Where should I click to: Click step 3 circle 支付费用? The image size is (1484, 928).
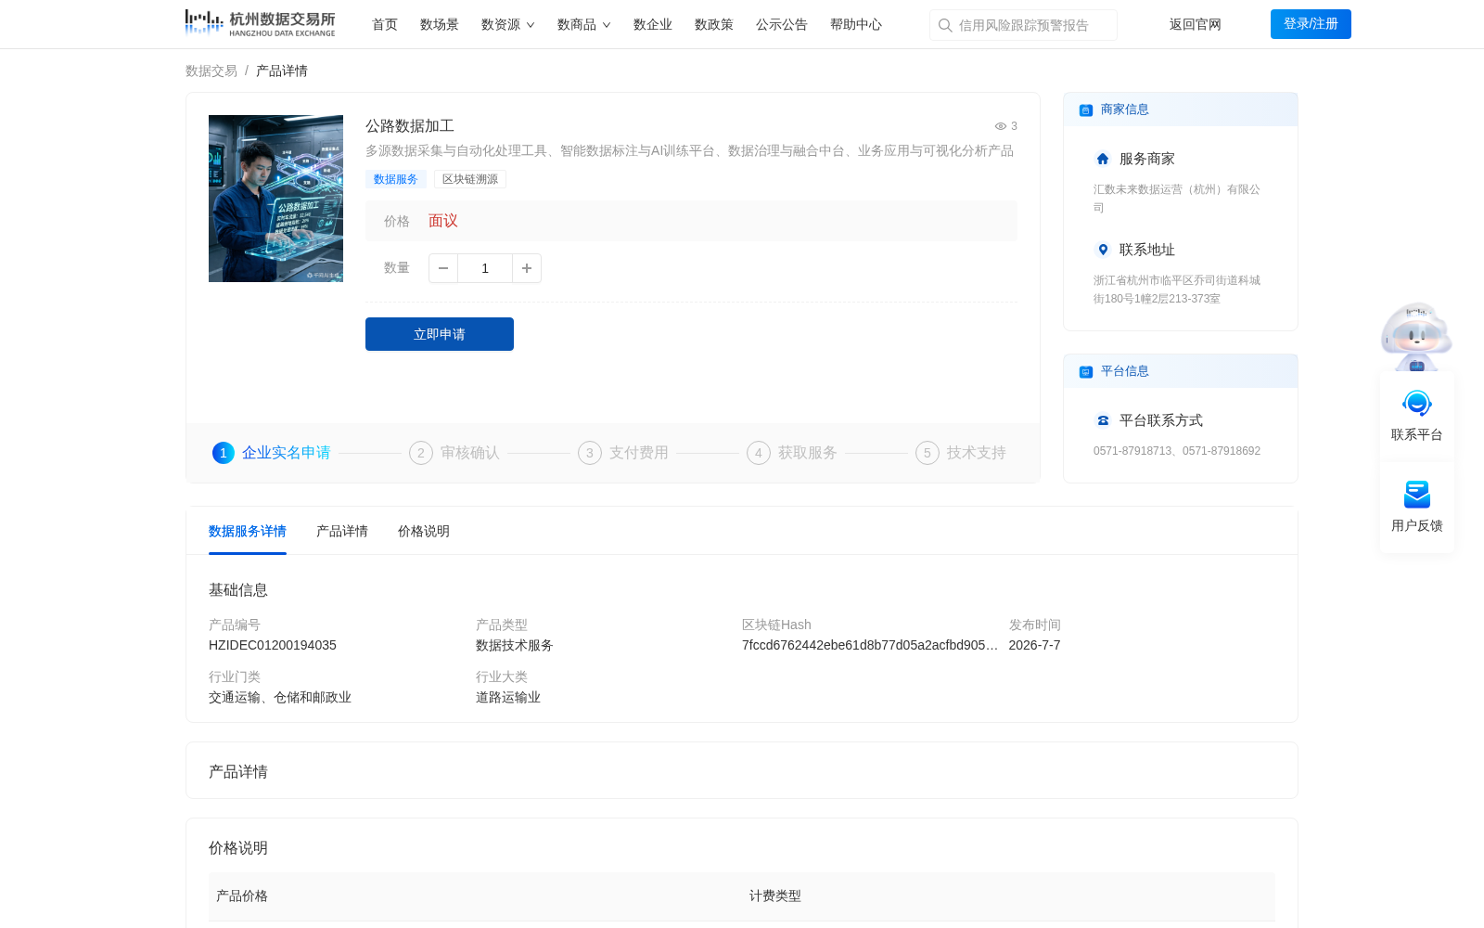tap(590, 453)
